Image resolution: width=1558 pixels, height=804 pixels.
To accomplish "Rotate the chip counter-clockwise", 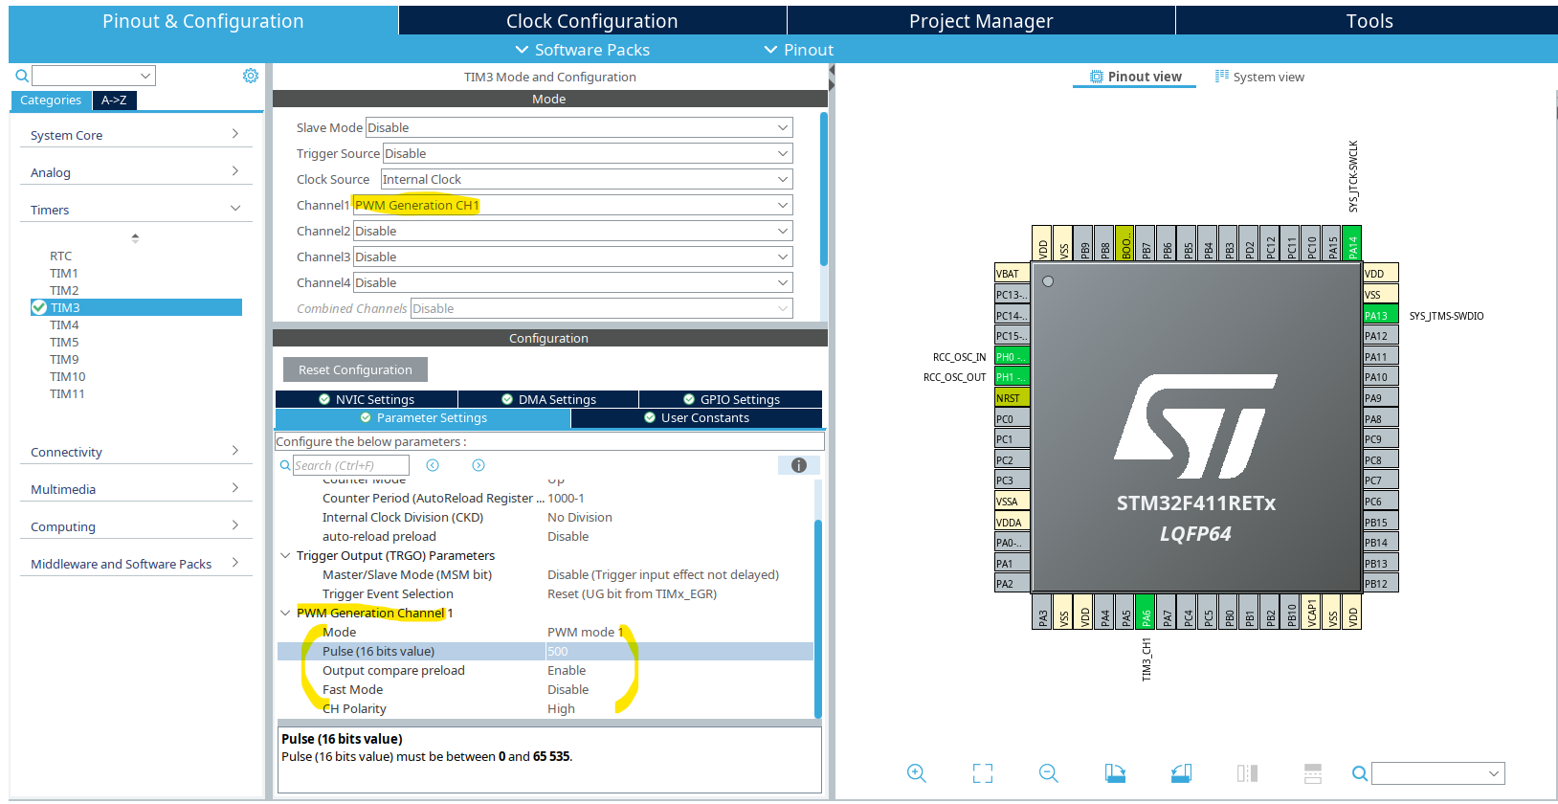I will (x=1181, y=773).
